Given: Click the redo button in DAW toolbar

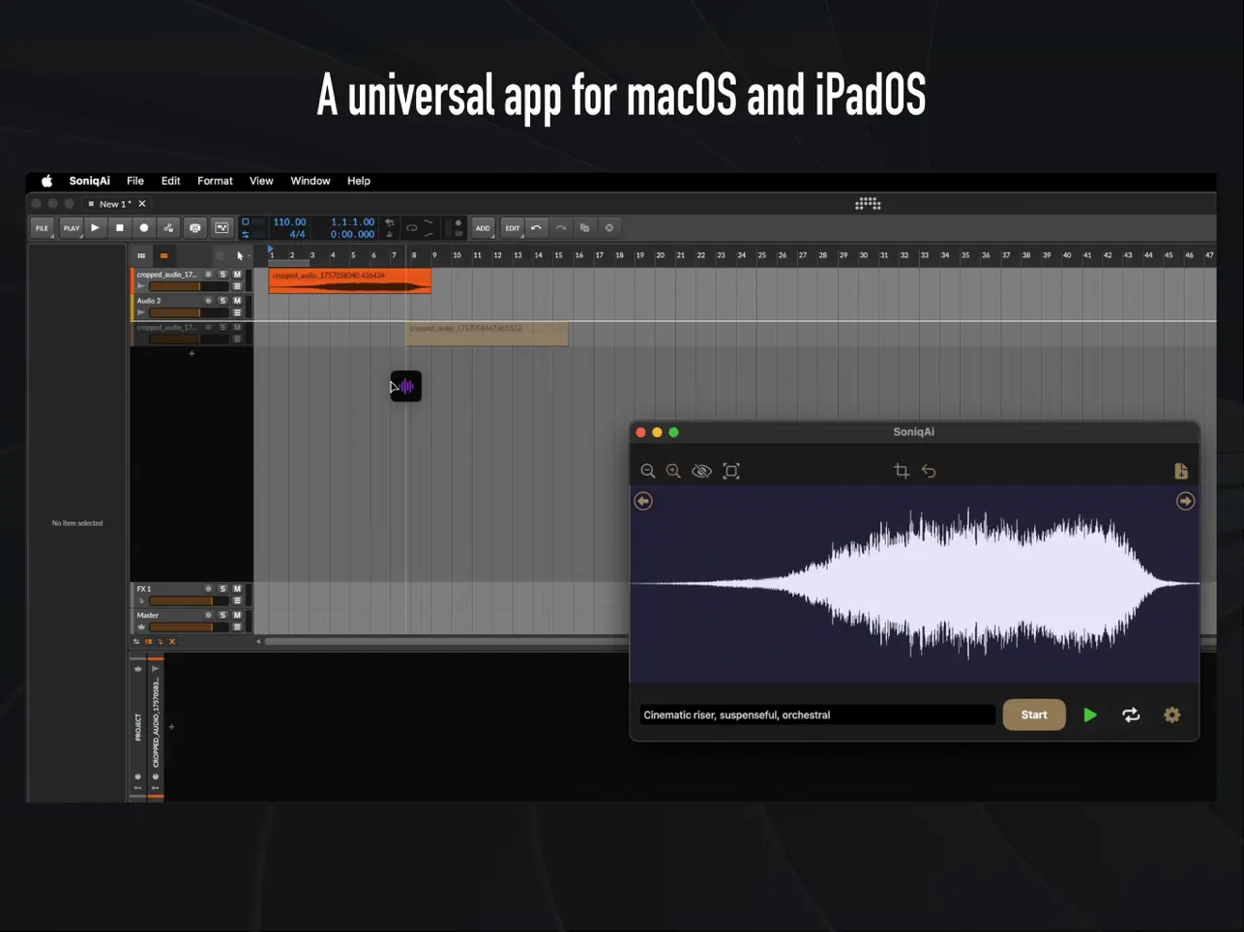Looking at the screenshot, I should point(560,228).
